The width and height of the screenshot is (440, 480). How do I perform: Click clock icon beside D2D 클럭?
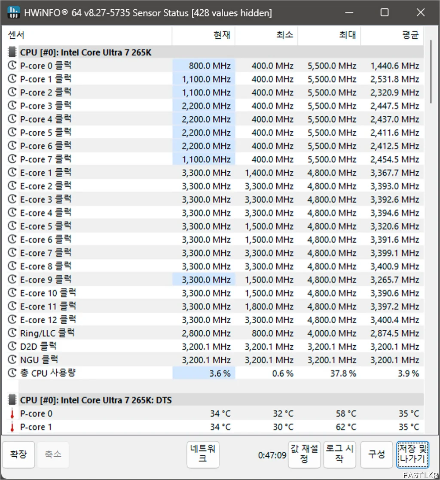[12, 347]
